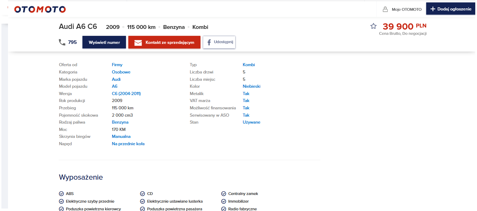This screenshot has height=211, width=477.
Task: Click the Liczba miejsc label
Action: (202, 79)
